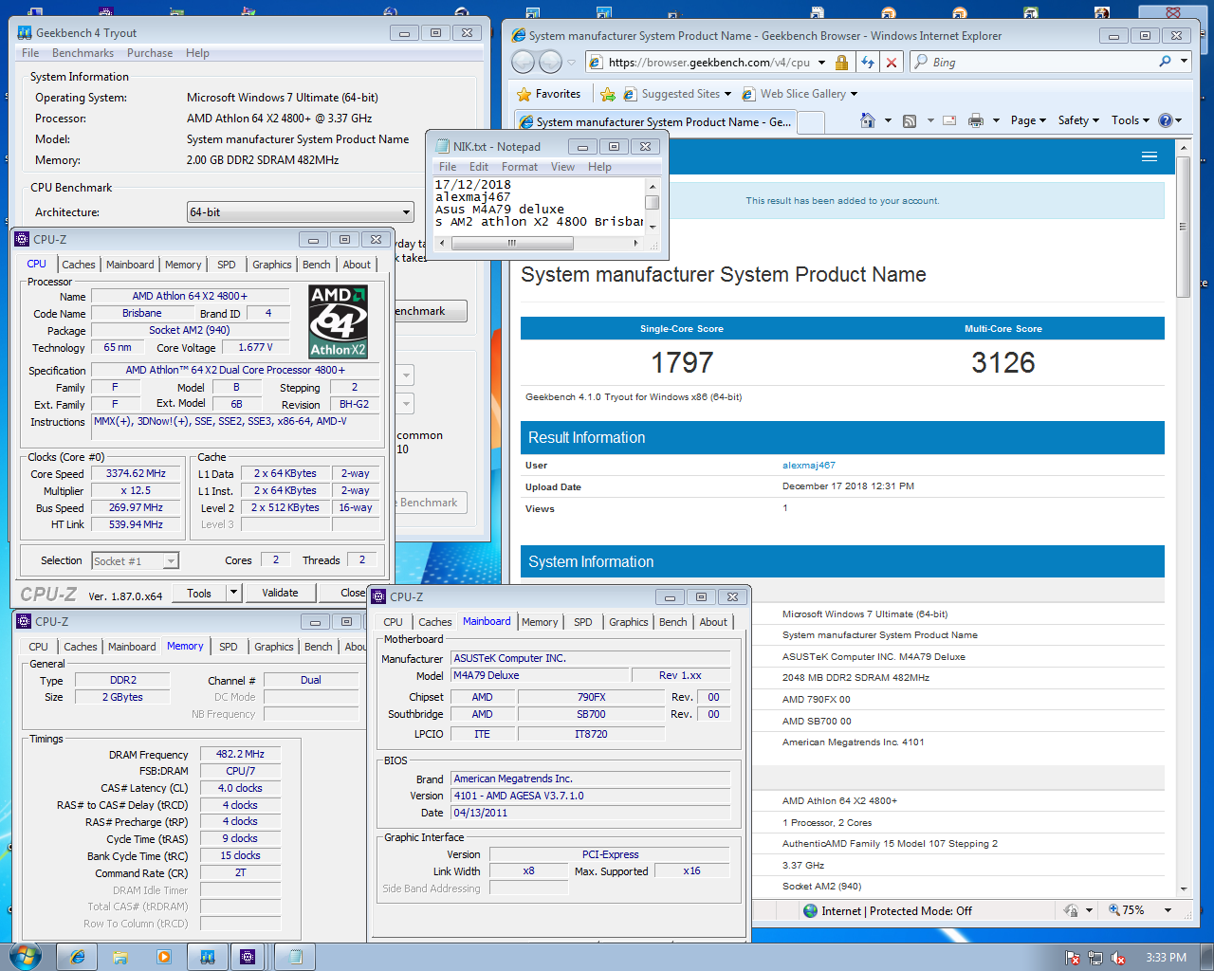Click the Bing search magnifier button

click(x=1165, y=62)
